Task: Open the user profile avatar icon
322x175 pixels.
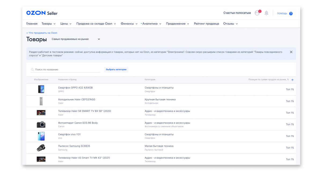Action: point(257,13)
